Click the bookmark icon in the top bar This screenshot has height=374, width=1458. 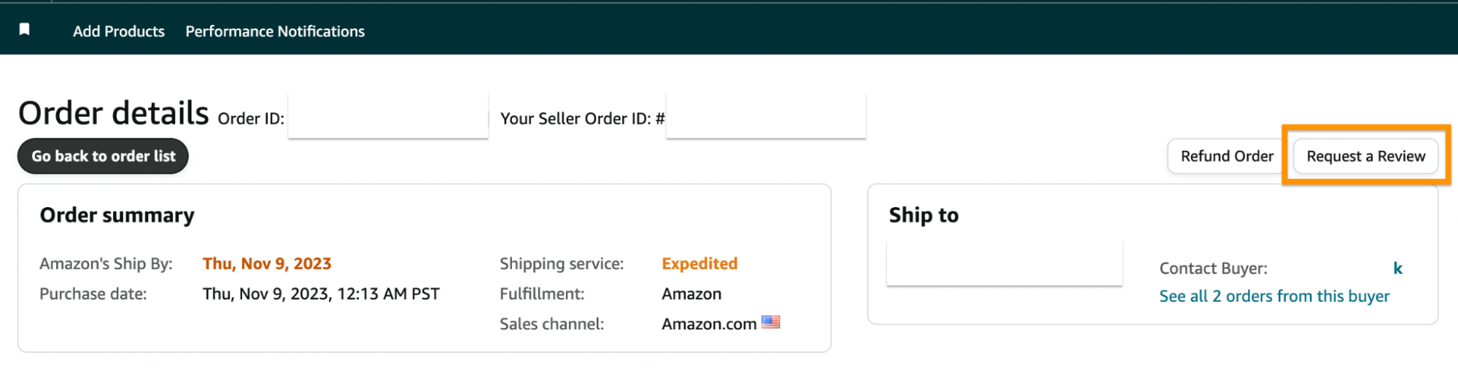coord(24,29)
